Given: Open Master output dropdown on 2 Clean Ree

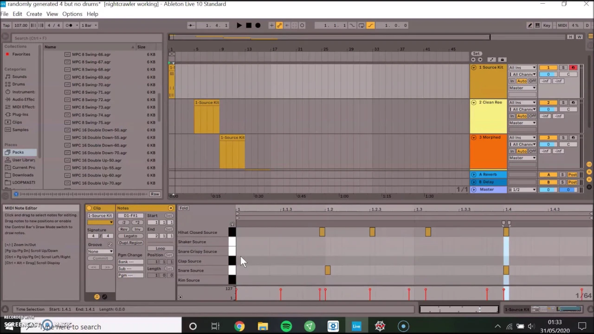Looking at the screenshot, I should [x=523, y=123].
